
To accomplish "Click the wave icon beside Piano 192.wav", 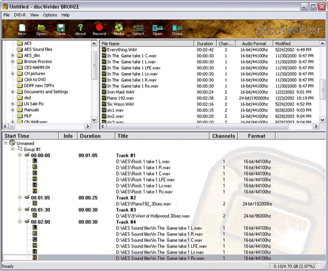I will (x=104, y=98).
